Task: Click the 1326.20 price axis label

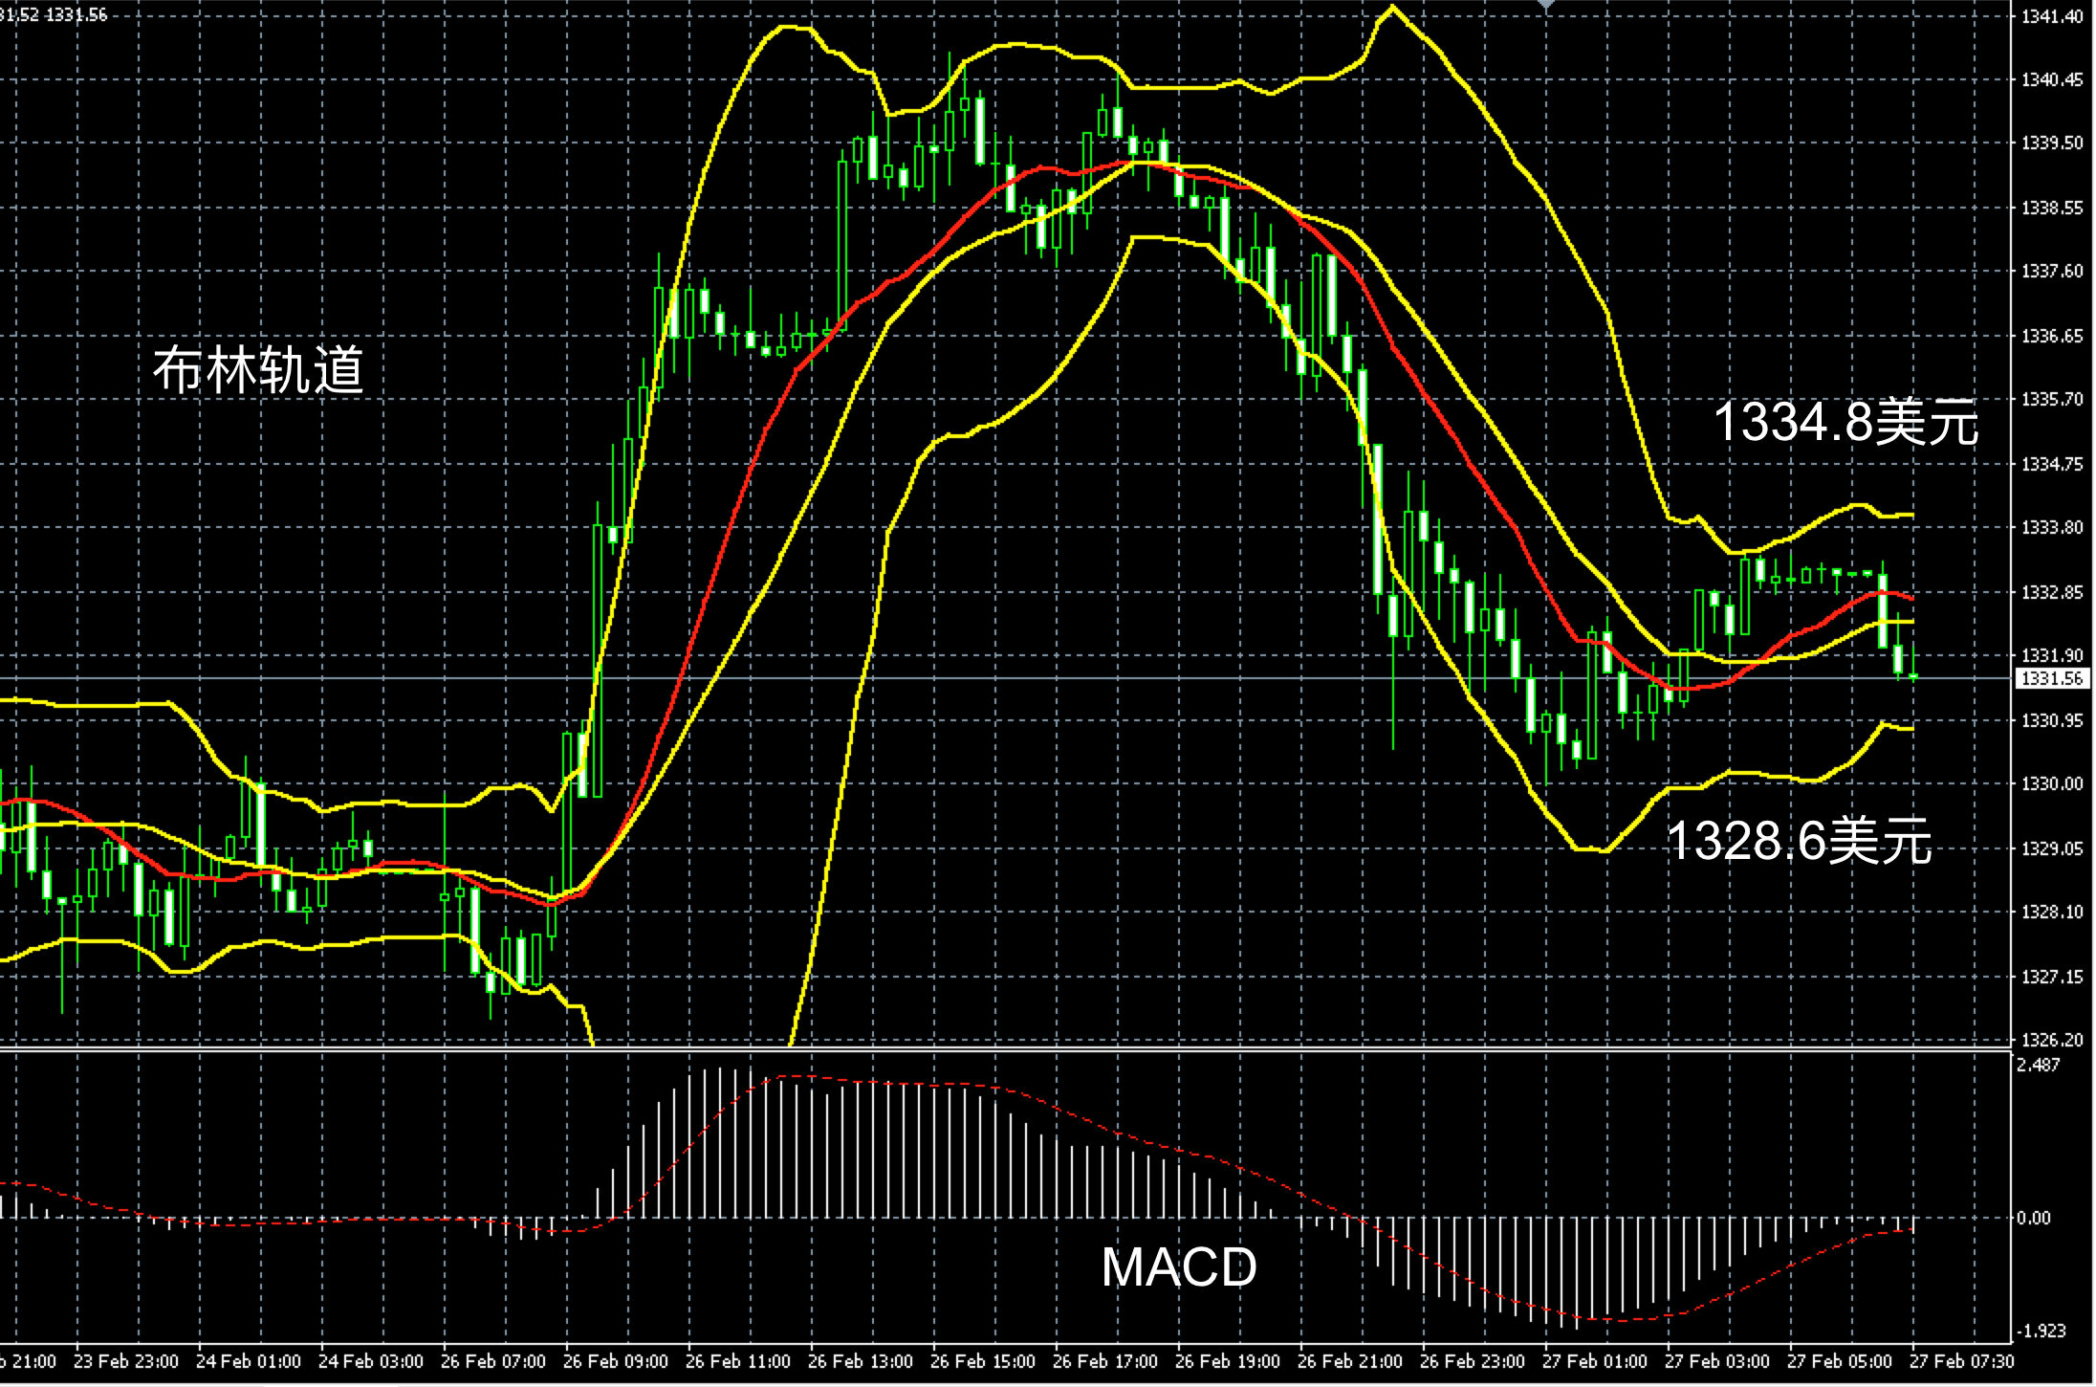Action: pyautogui.click(x=2052, y=1039)
